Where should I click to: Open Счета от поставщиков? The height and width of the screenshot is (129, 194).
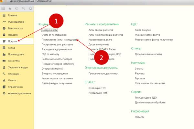coord(54,35)
